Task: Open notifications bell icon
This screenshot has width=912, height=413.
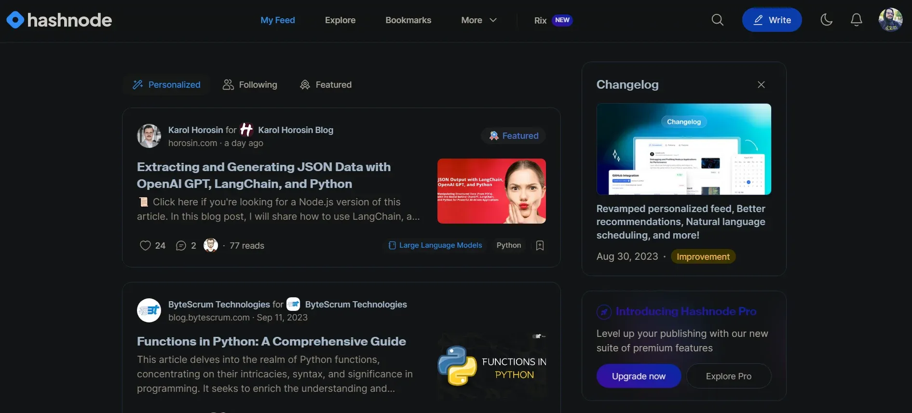Action: tap(856, 20)
